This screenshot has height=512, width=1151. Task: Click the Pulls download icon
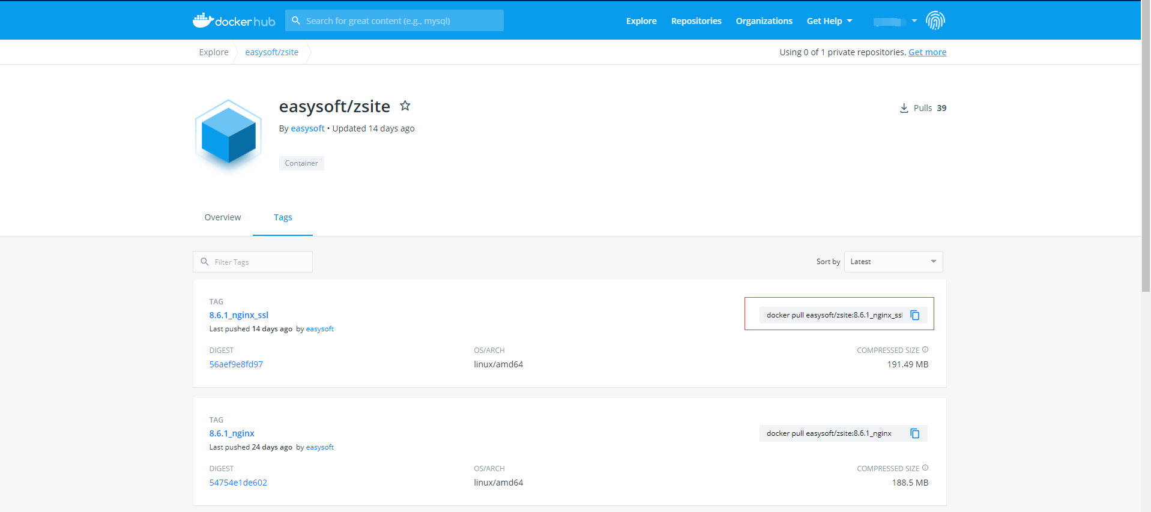pyautogui.click(x=904, y=108)
